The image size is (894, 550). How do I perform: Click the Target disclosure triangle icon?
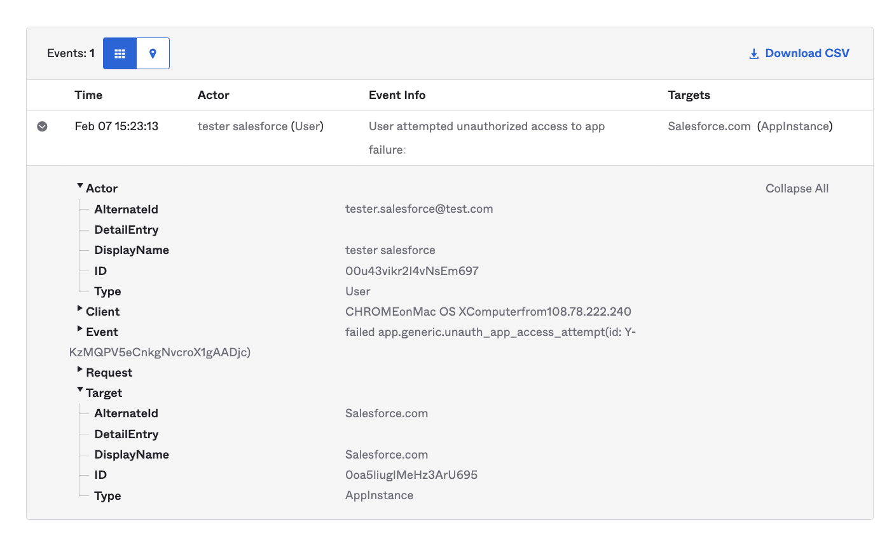click(80, 390)
